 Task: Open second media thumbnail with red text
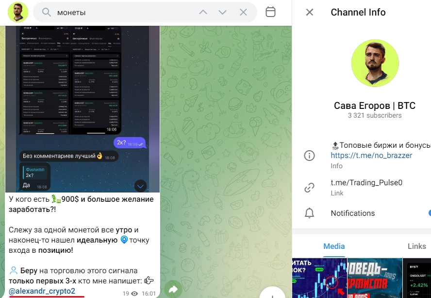375,278
